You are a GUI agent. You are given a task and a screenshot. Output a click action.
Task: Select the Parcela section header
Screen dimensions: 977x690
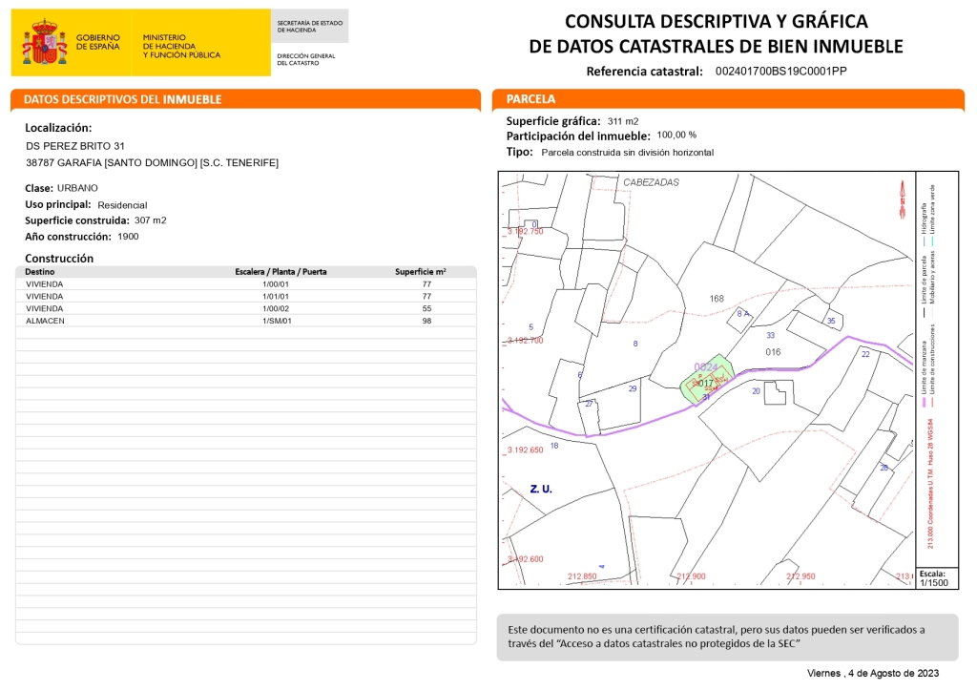[x=530, y=99]
